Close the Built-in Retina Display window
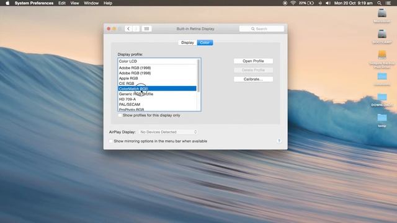 [109, 29]
